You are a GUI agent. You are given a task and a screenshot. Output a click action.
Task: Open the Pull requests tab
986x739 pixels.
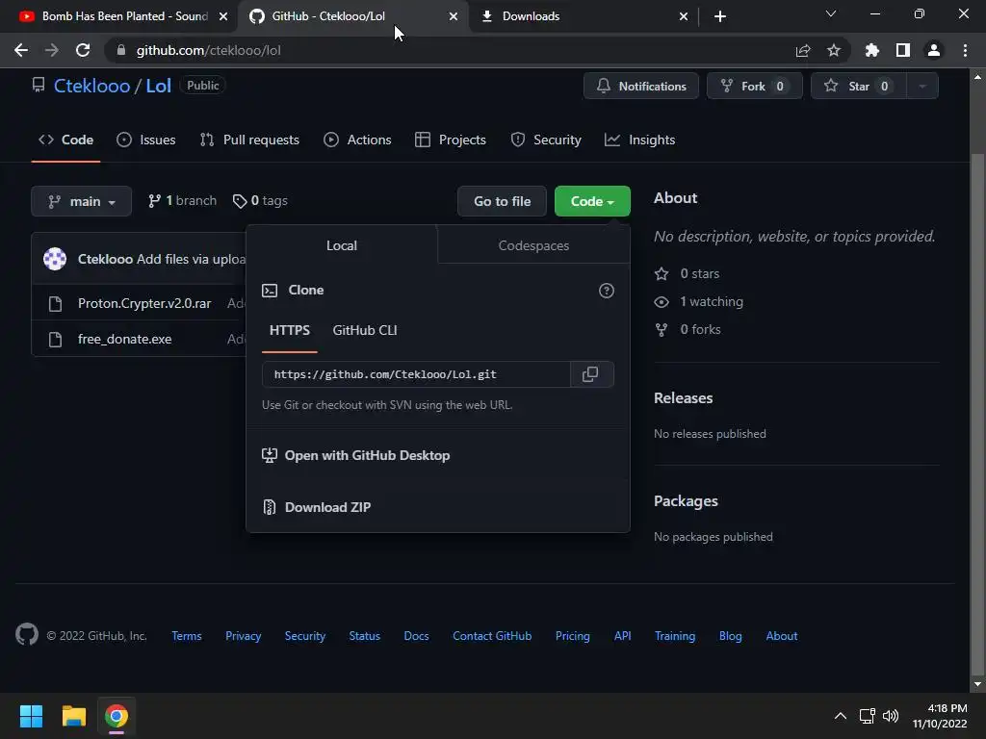tap(249, 140)
